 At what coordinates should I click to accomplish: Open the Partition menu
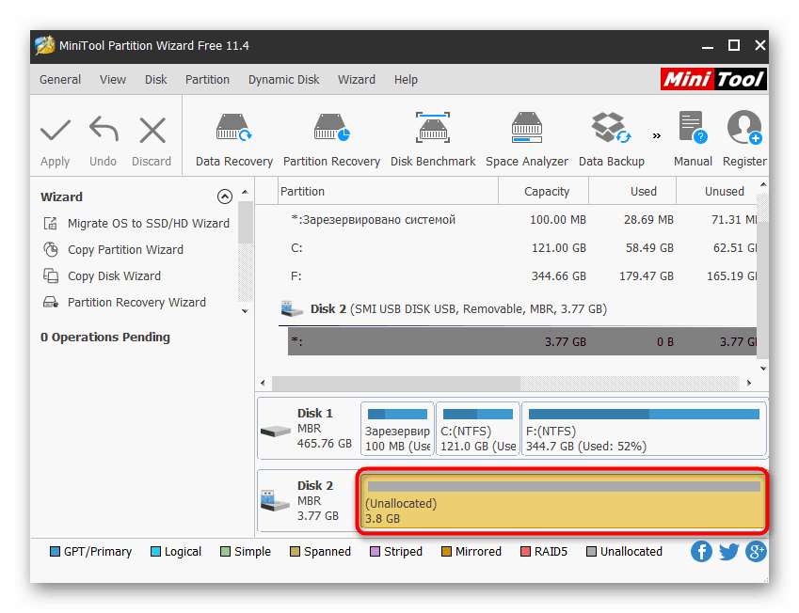(x=207, y=79)
